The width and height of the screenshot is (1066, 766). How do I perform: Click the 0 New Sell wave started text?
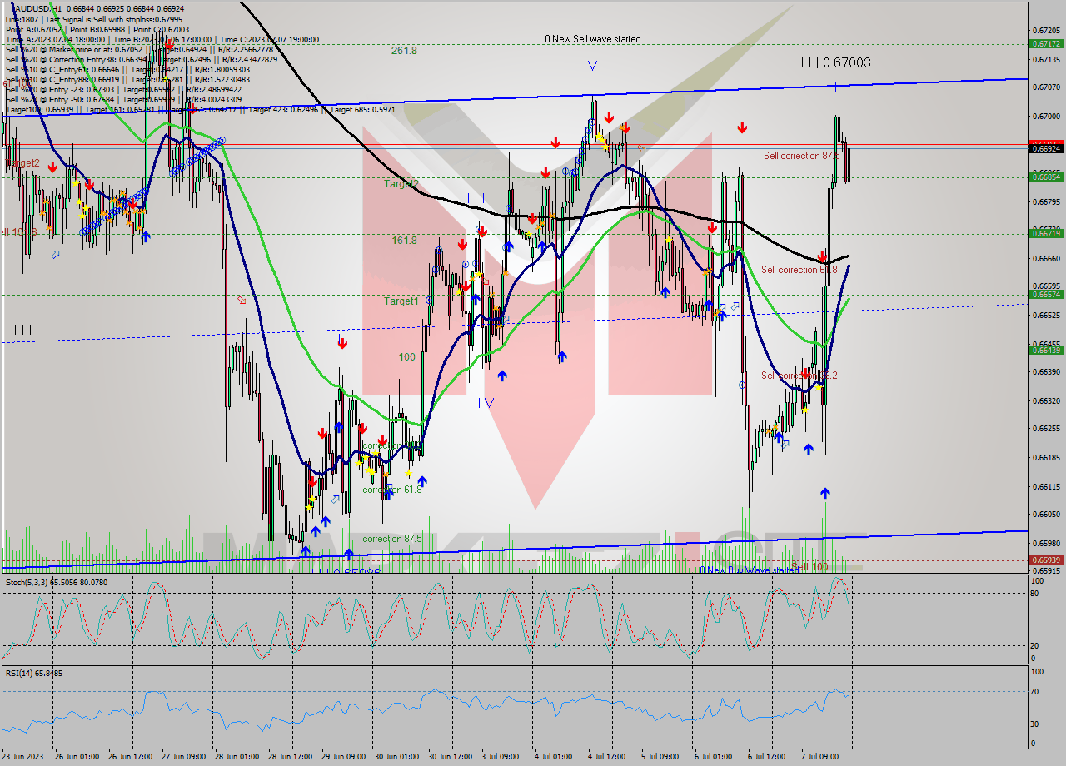tap(593, 39)
